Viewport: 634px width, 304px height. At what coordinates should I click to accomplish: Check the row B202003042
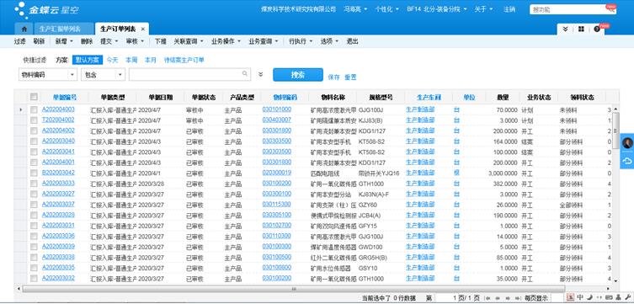click(34, 173)
